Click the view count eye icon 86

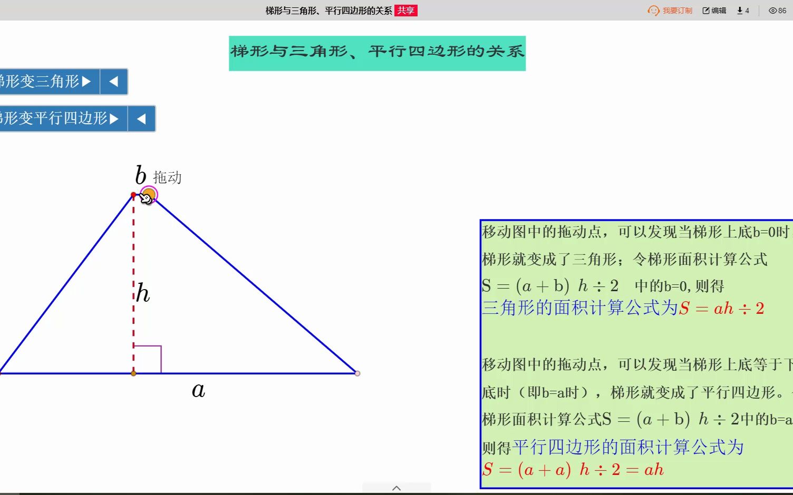pyautogui.click(x=777, y=11)
